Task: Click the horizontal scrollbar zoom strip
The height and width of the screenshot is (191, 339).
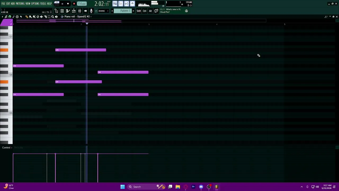Action: (x=141, y=20)
